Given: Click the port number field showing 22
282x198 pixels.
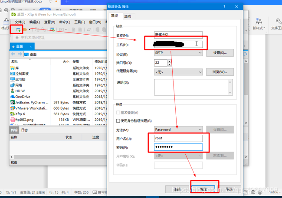Looking at the screenshot, I should click(161, 63).
